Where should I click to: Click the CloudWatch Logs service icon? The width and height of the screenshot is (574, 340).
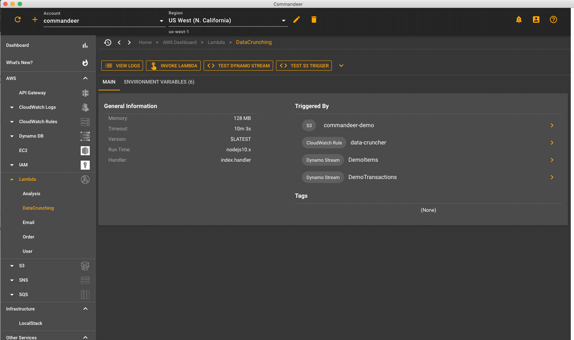coord(85,107)
